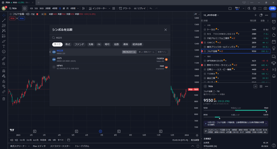Open the timeframe dropdown arrow after 1時間
This screenshot has height=149, width=277.
pyautogui.click(x=78, y=8)
